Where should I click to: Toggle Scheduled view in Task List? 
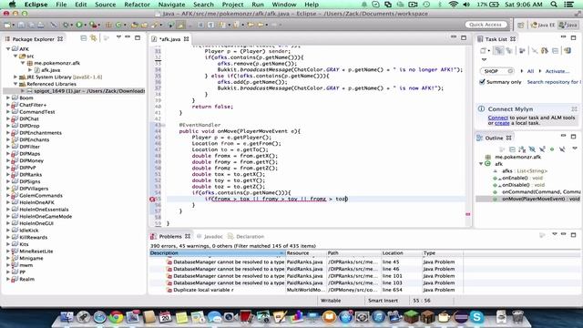509,51
